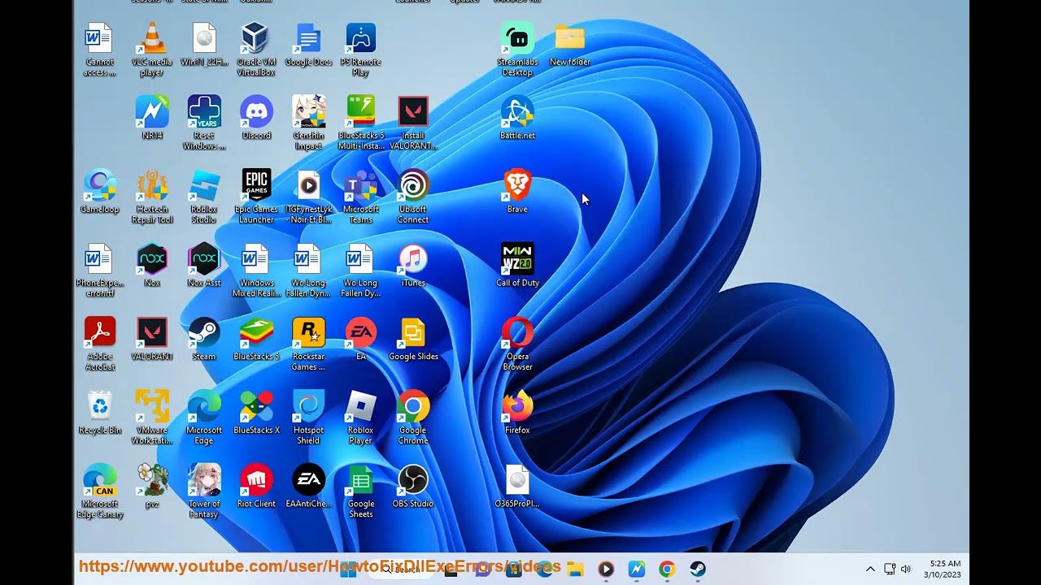
Task: Select the Adobe Acrobat desktop icon
Action: [x=100, y=344]
